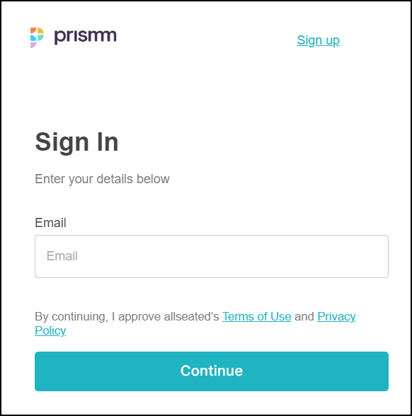Click the purple segment of the prismm logo

[33, 45]
